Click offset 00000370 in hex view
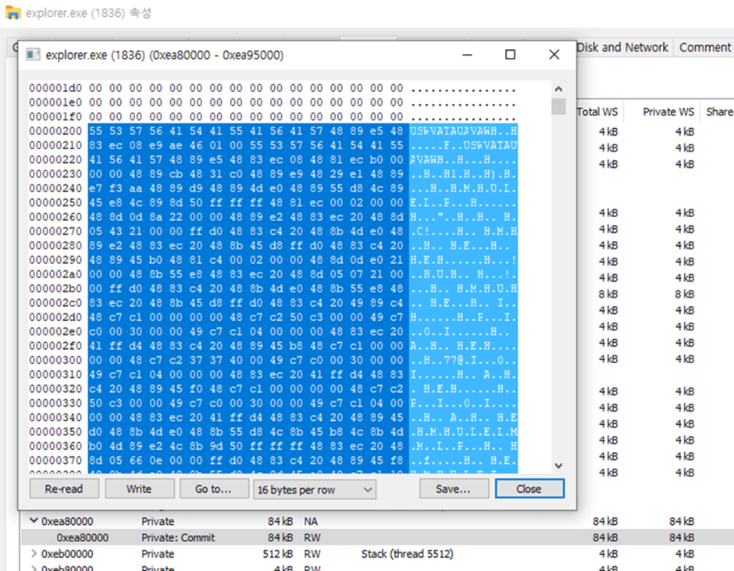 pos(55,460)
